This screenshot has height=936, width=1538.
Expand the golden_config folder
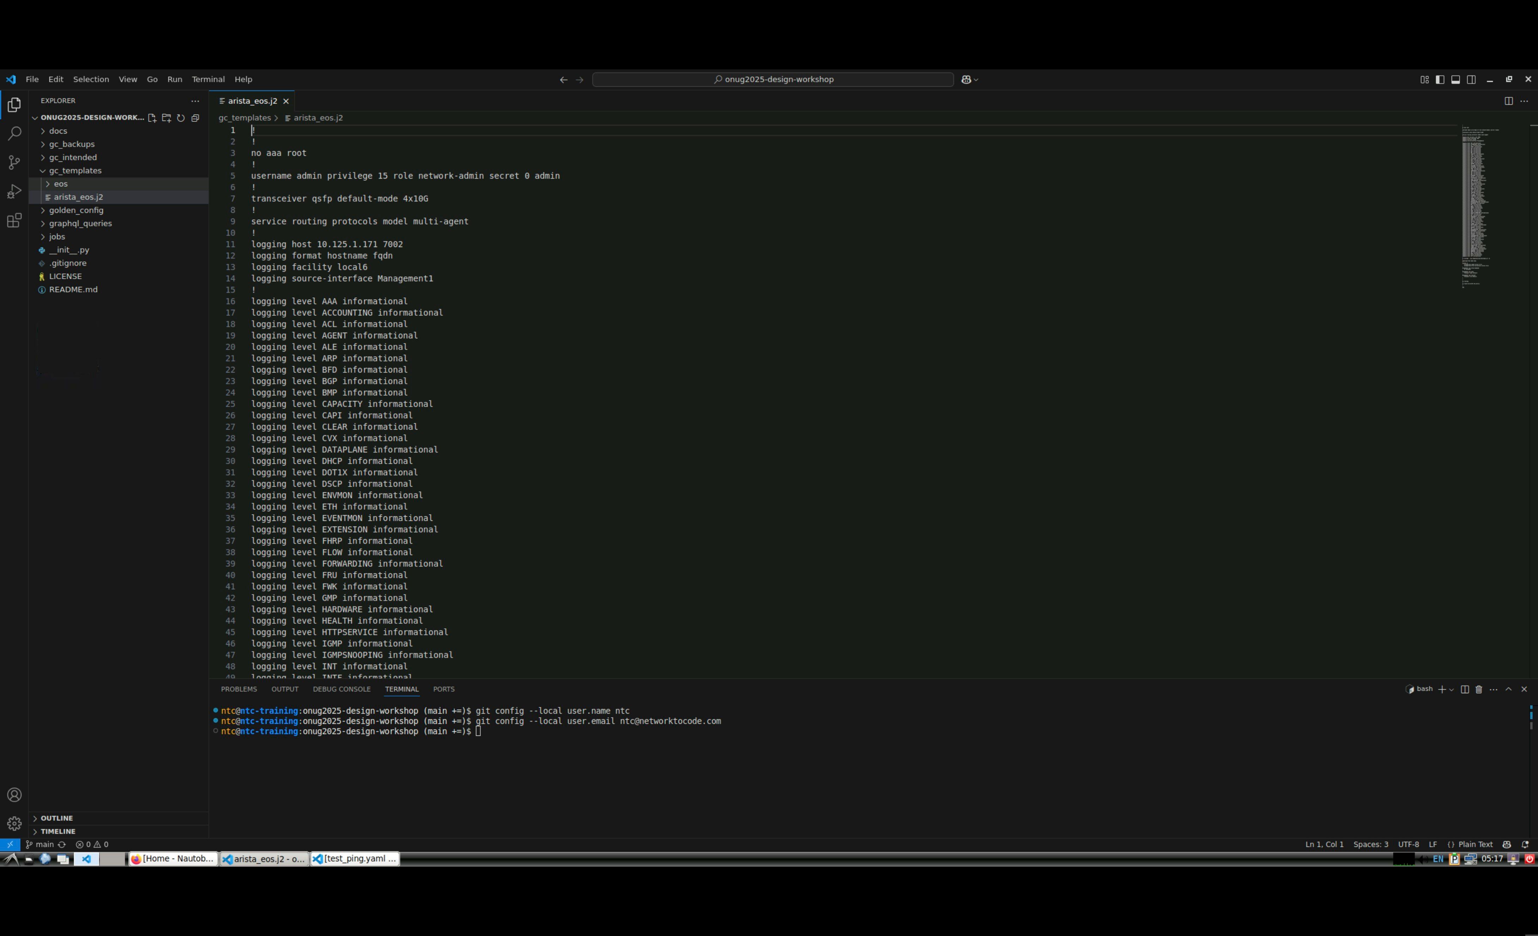pyautogui.click(x=75, y=210)
